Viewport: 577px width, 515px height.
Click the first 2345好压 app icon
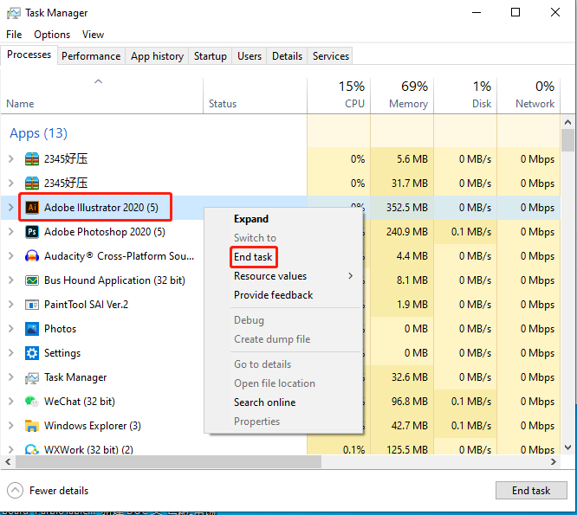[x=32, y=158]
